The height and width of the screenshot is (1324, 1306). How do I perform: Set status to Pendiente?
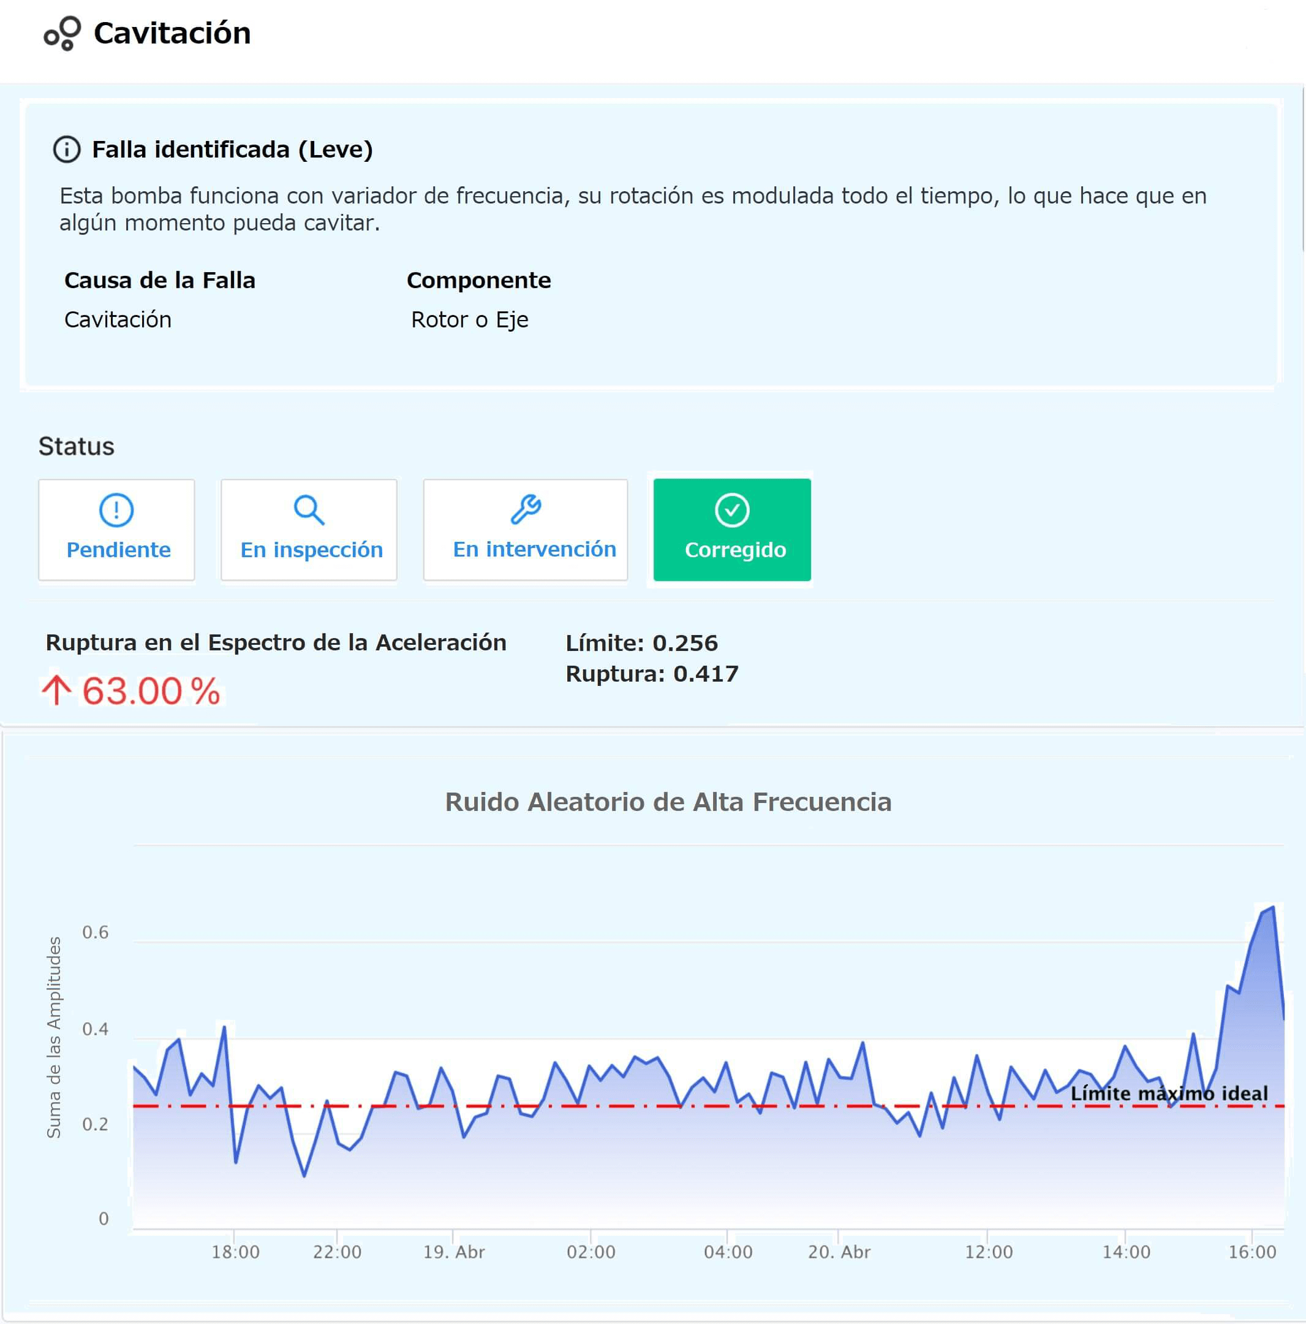point(116,530)
